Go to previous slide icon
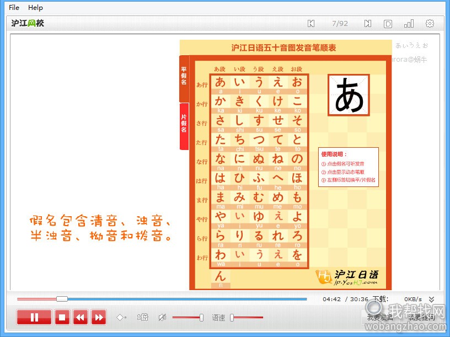The height and width of the screenshot is (337, 450). click(311, 24)
